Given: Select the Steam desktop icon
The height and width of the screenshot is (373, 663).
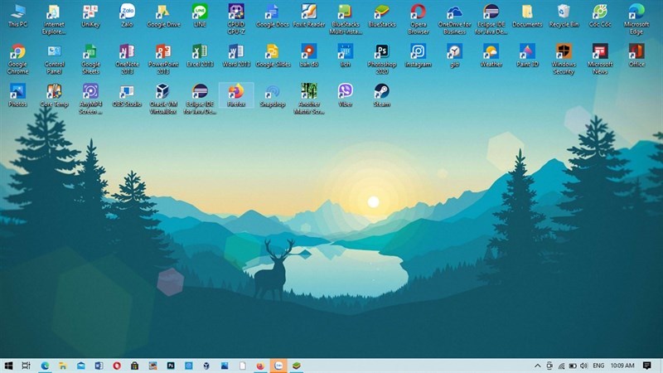Looking at the screenshot, I should click(381, 92).
